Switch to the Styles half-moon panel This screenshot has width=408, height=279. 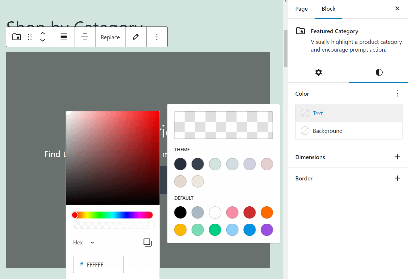click(379, 72)
